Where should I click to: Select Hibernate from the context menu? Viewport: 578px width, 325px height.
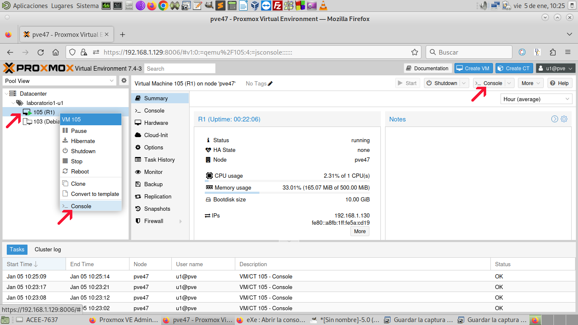[91, 141]
